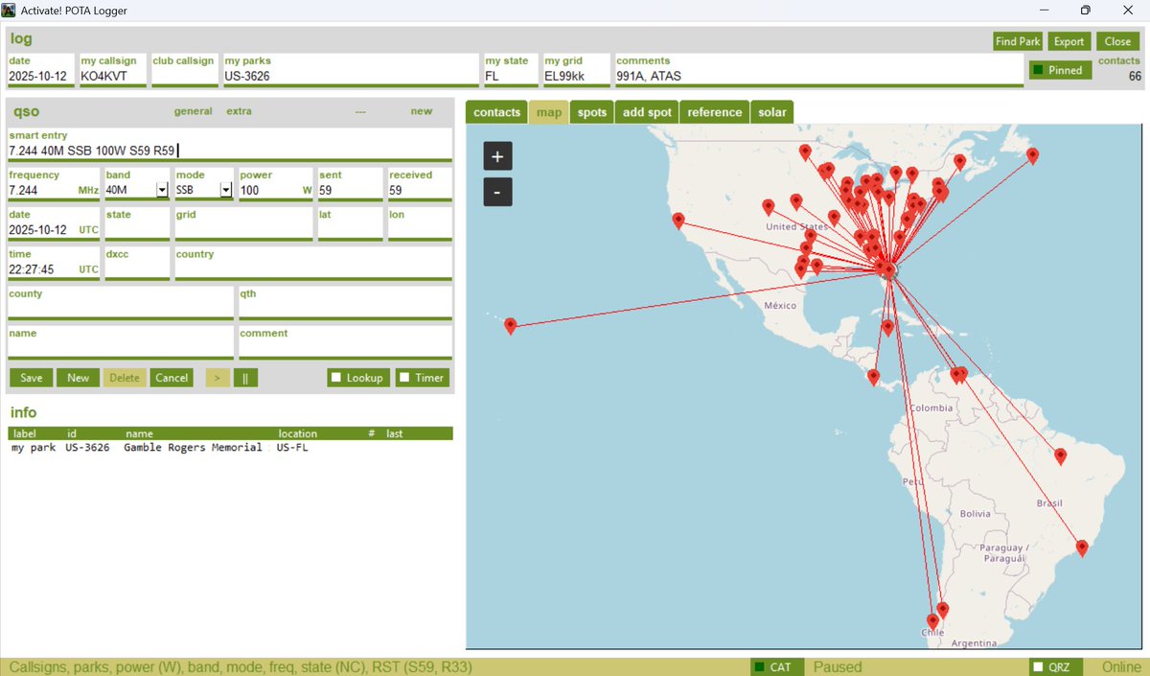
Task: Click the log Close button
Action: pos(1117,41)
